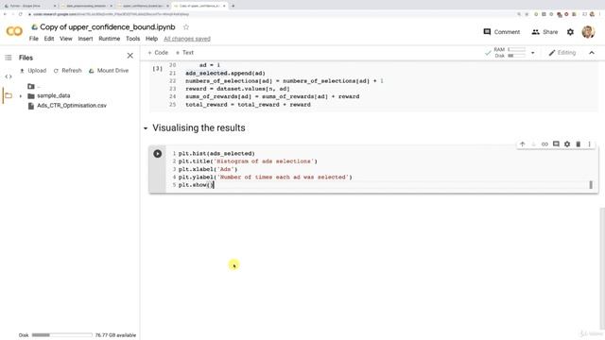
Task: Collapse the header with the chevron
Action: (592, 53)
